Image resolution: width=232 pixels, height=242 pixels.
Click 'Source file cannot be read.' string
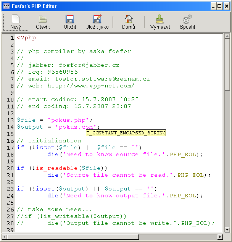point(118,175)
